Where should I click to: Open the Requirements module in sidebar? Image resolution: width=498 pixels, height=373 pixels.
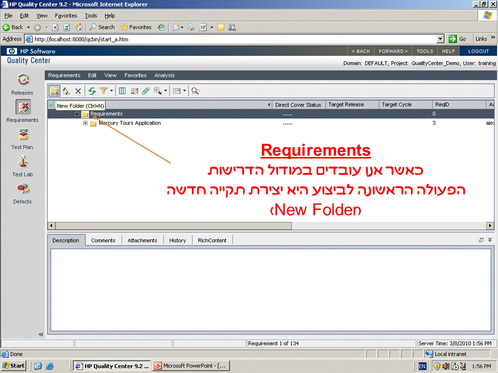[x=22, y=111]
